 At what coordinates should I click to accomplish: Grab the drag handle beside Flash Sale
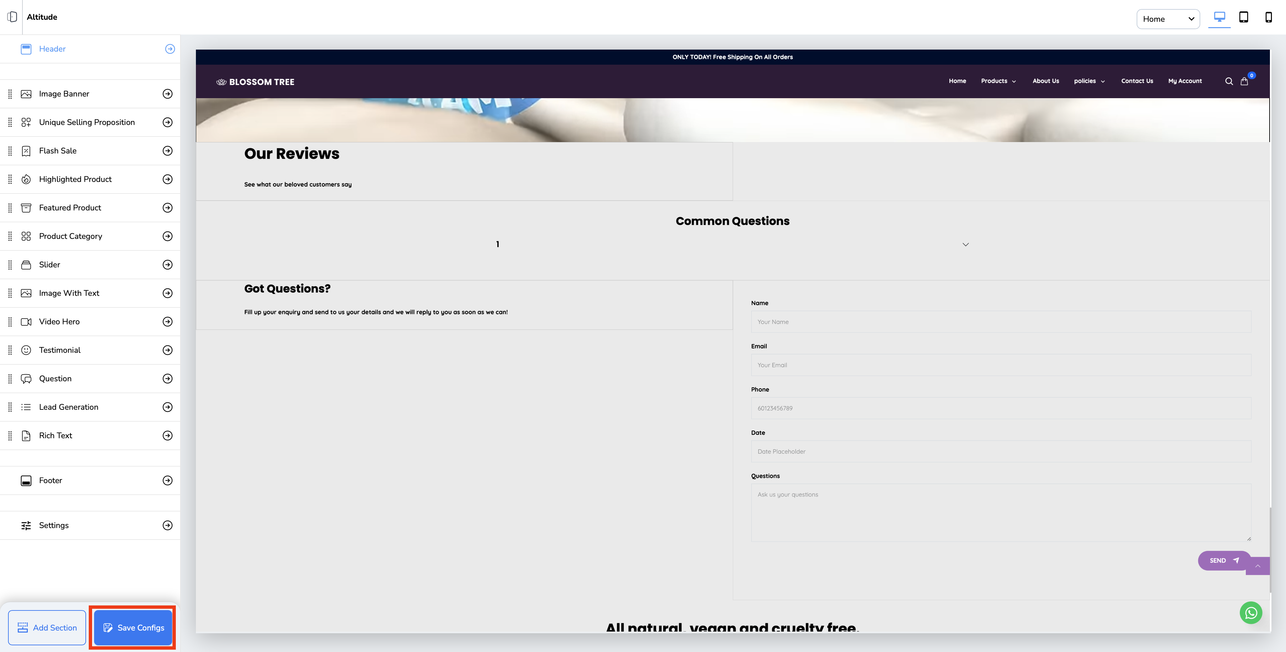(x=10, y=151)
